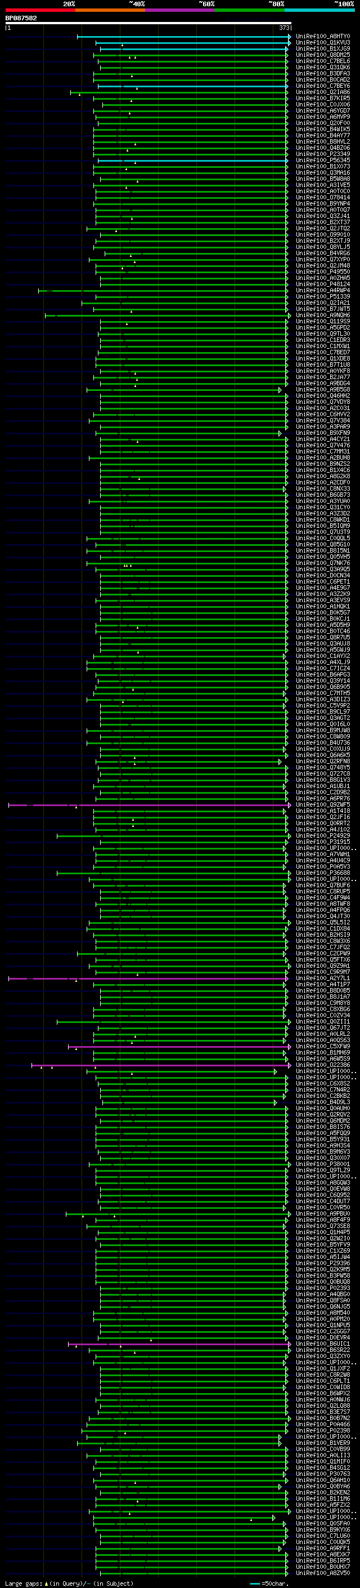This screenshot has width=360, height=1588.
Task: Select the UniRef100_A2Y7L1 label
Action: point(323,978)
